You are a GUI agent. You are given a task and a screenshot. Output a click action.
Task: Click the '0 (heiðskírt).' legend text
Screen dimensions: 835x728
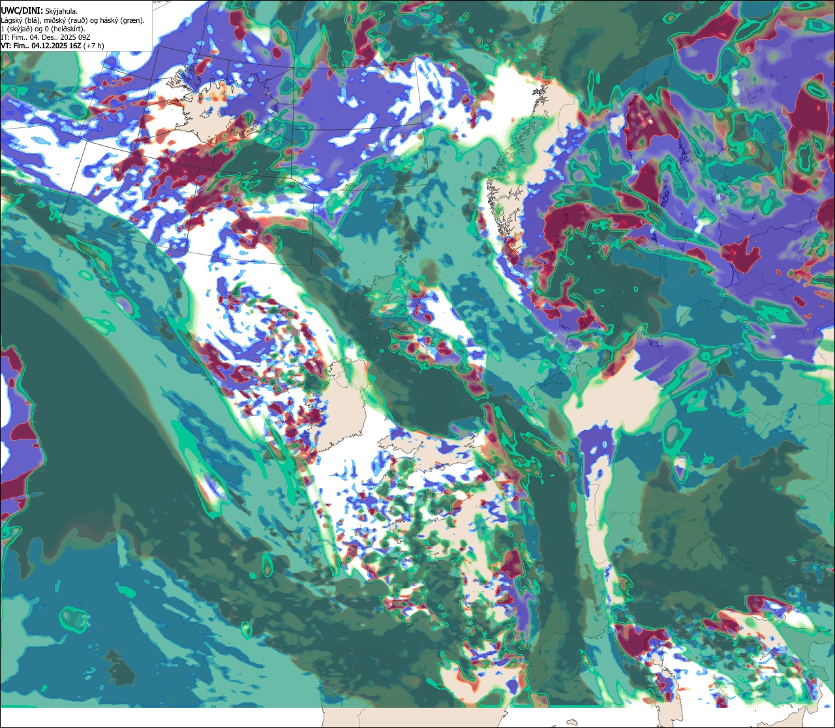pyautogui.click(x=65, y=29)
